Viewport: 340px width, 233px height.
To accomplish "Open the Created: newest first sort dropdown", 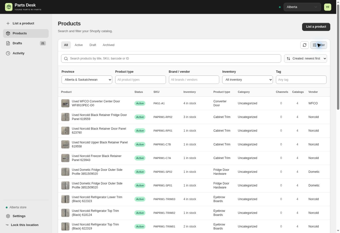I will click(x=305, y=59).
